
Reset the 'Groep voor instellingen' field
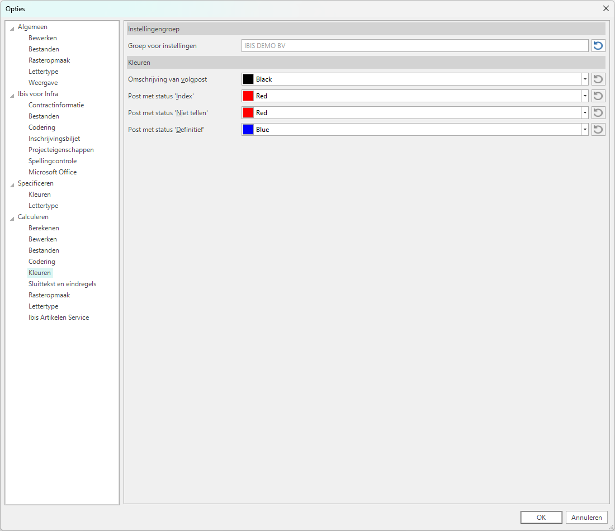[598, 46]
